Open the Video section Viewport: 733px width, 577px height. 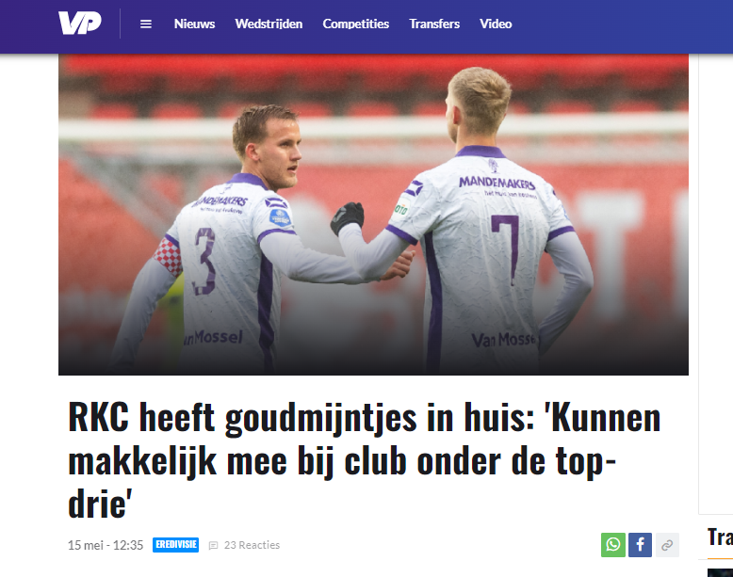496,24
